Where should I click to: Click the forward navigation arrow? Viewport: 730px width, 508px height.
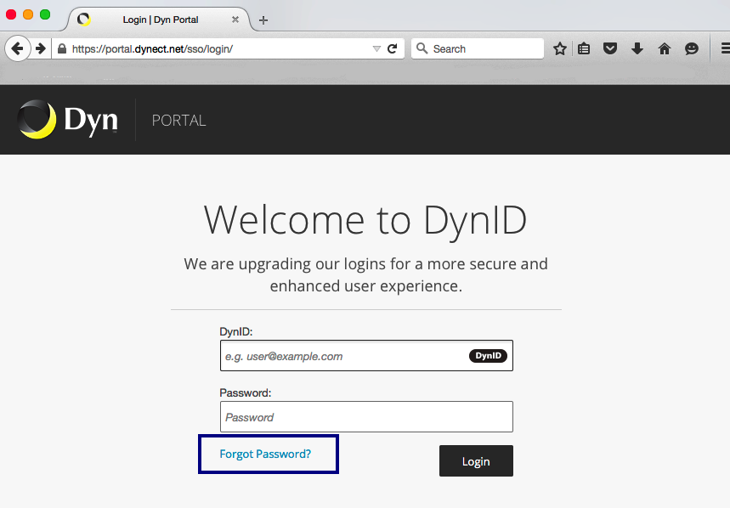pos(41,48)
